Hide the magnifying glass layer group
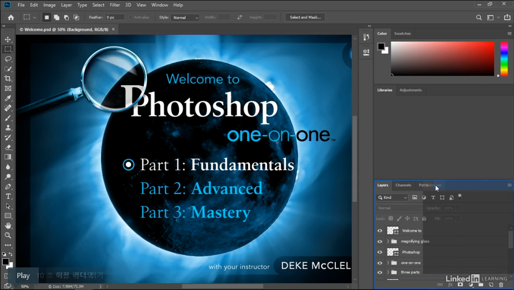This screenshot has height=290, width=514. click(x=380, y=242)
